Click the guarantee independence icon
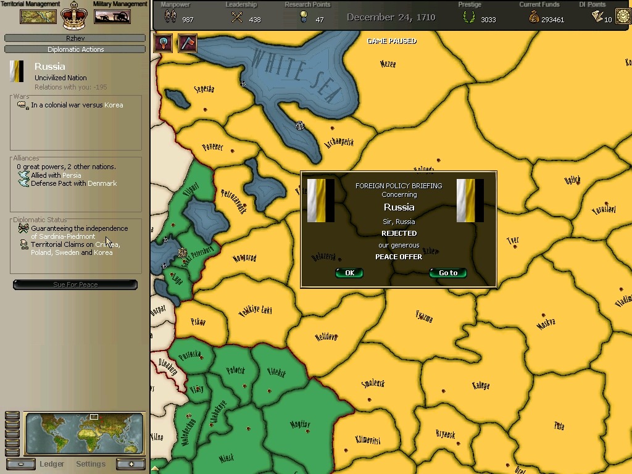This screenshot has width=632, height=474. [x=23, y=228]
